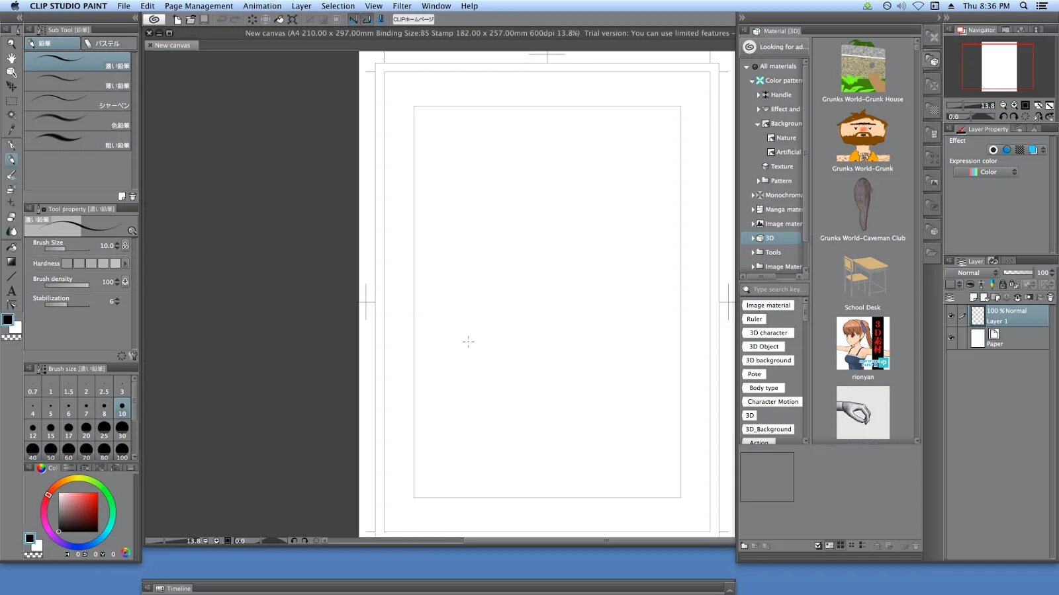Screen dimensions: 1059x595
Task: Create a new layer in the Layer palette
Action: tap(974, 298)
